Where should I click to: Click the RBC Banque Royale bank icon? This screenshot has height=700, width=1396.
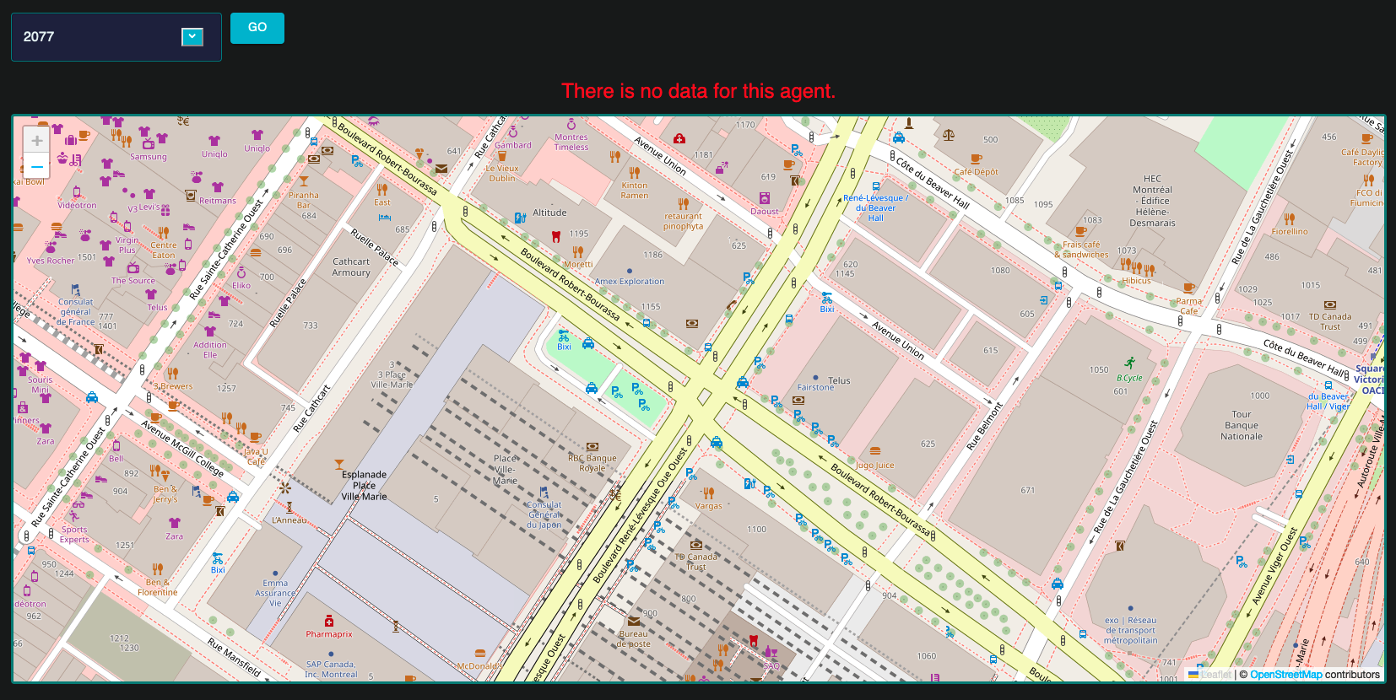click(x=592, y=446)
